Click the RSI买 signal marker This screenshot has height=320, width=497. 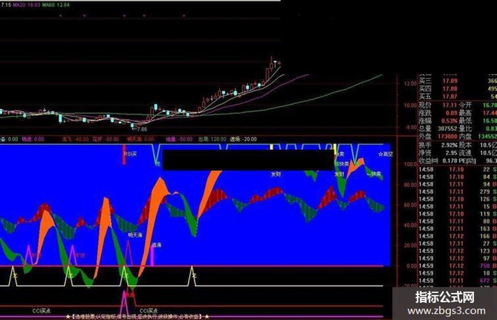point(130,154)
